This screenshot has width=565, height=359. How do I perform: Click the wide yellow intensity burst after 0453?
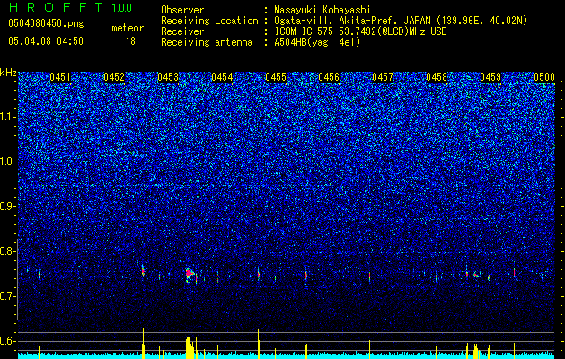(x=190, y=348)
